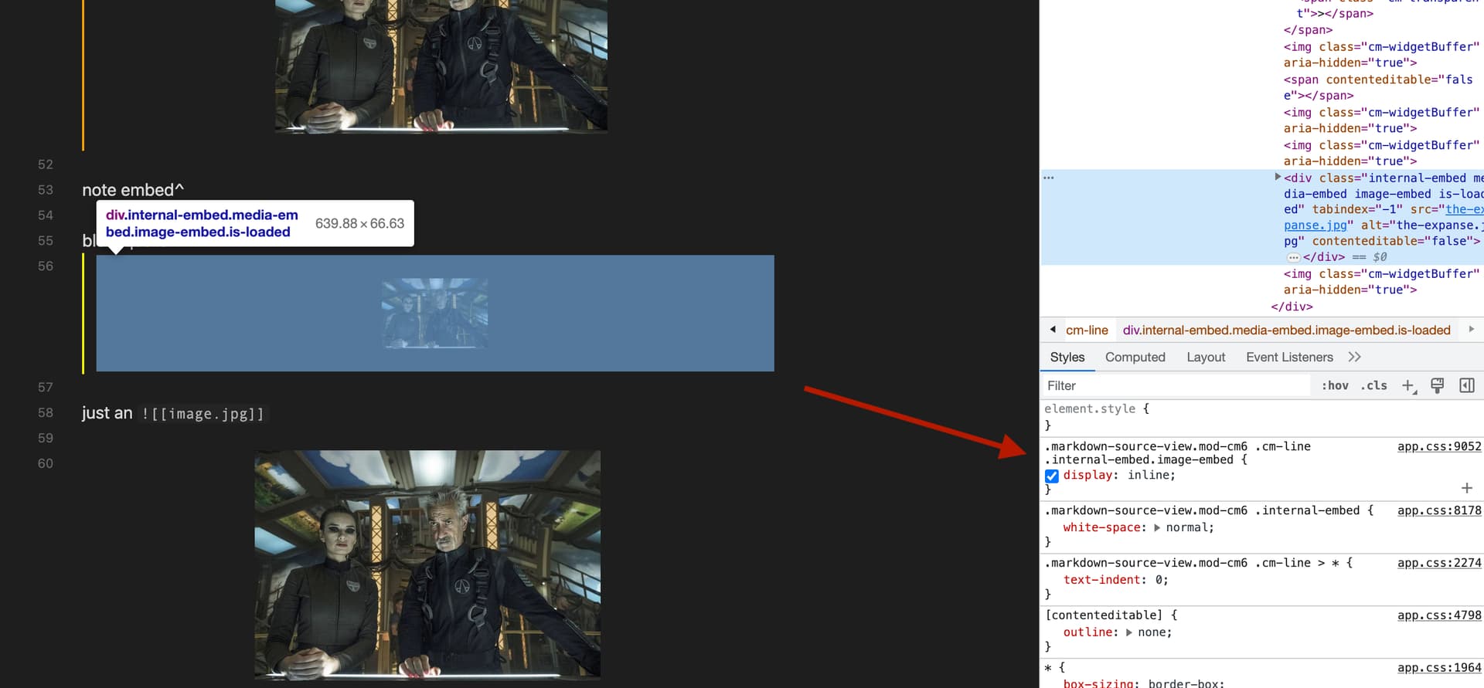
Task: Expand the internal-embed div node in the DOM tree
Action: coord(1278,177)
